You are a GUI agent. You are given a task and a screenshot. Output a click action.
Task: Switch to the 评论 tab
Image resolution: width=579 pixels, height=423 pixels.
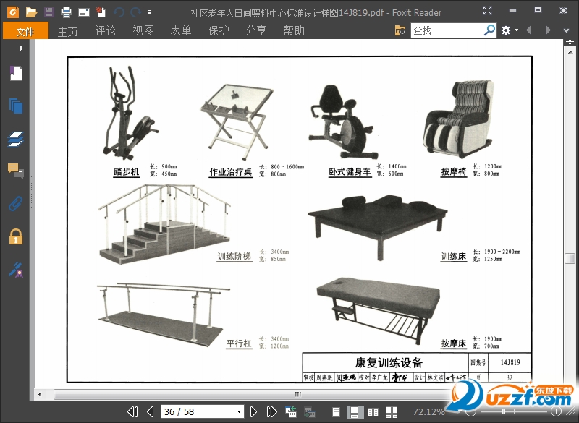[x=106, y=30]
